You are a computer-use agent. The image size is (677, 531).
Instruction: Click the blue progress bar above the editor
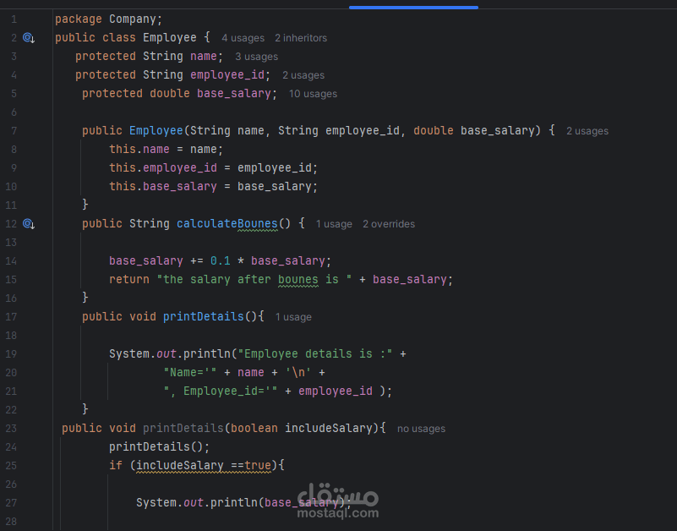413,8
